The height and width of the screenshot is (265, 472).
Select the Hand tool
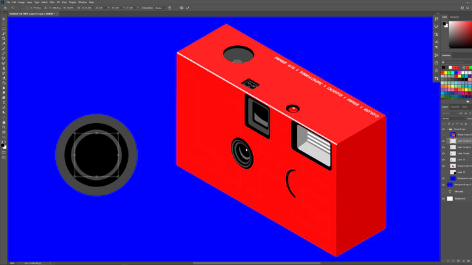click(x=4, y=122)
